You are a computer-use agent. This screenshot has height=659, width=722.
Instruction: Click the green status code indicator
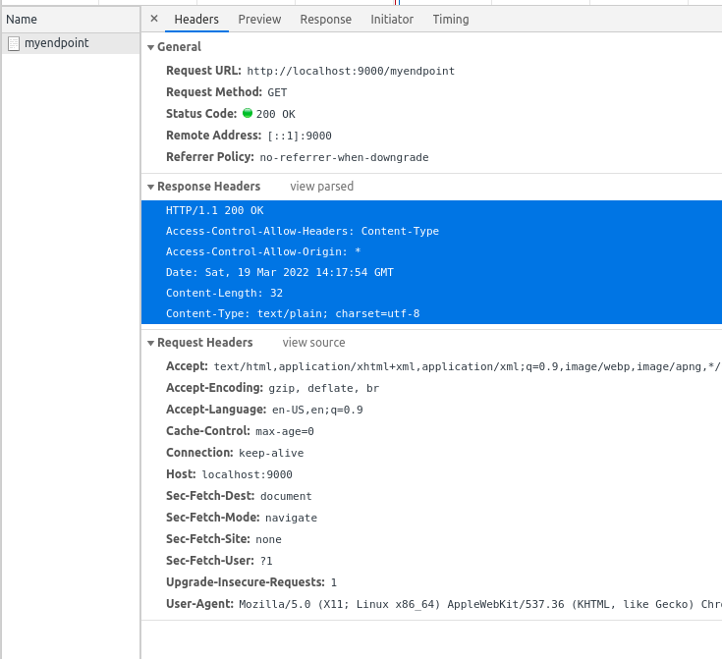(248, 113)
